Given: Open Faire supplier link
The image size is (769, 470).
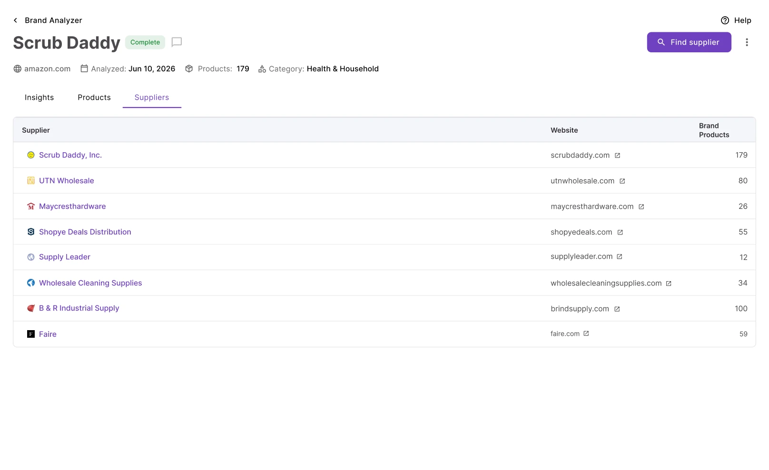Looking at the screenshot, I should pos(48,334).
